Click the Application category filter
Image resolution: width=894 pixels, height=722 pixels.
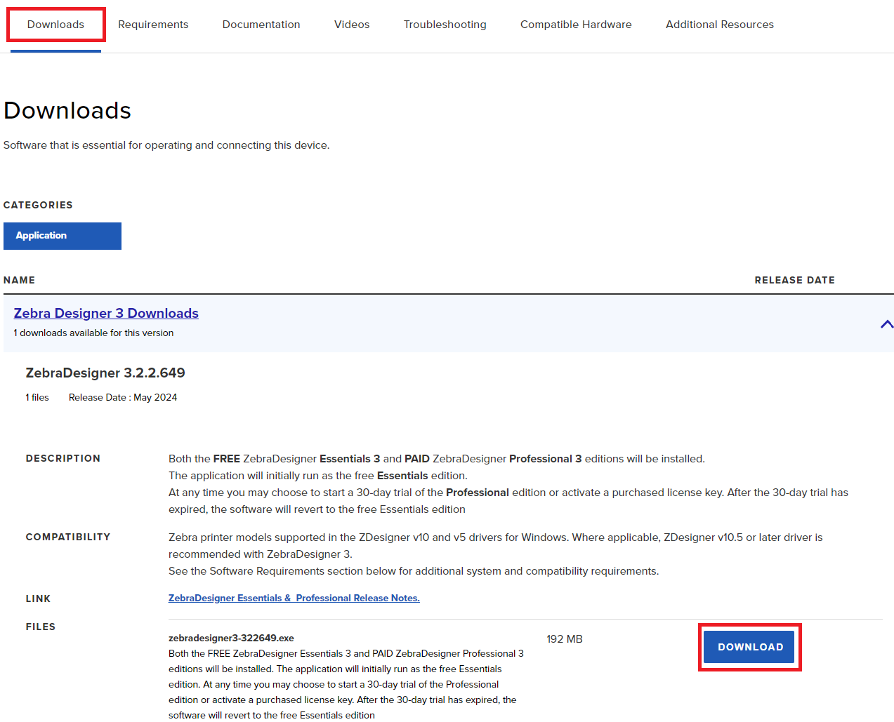62,236
